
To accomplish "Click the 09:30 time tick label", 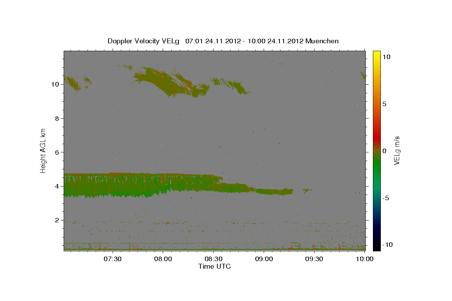I will point(314,259).
